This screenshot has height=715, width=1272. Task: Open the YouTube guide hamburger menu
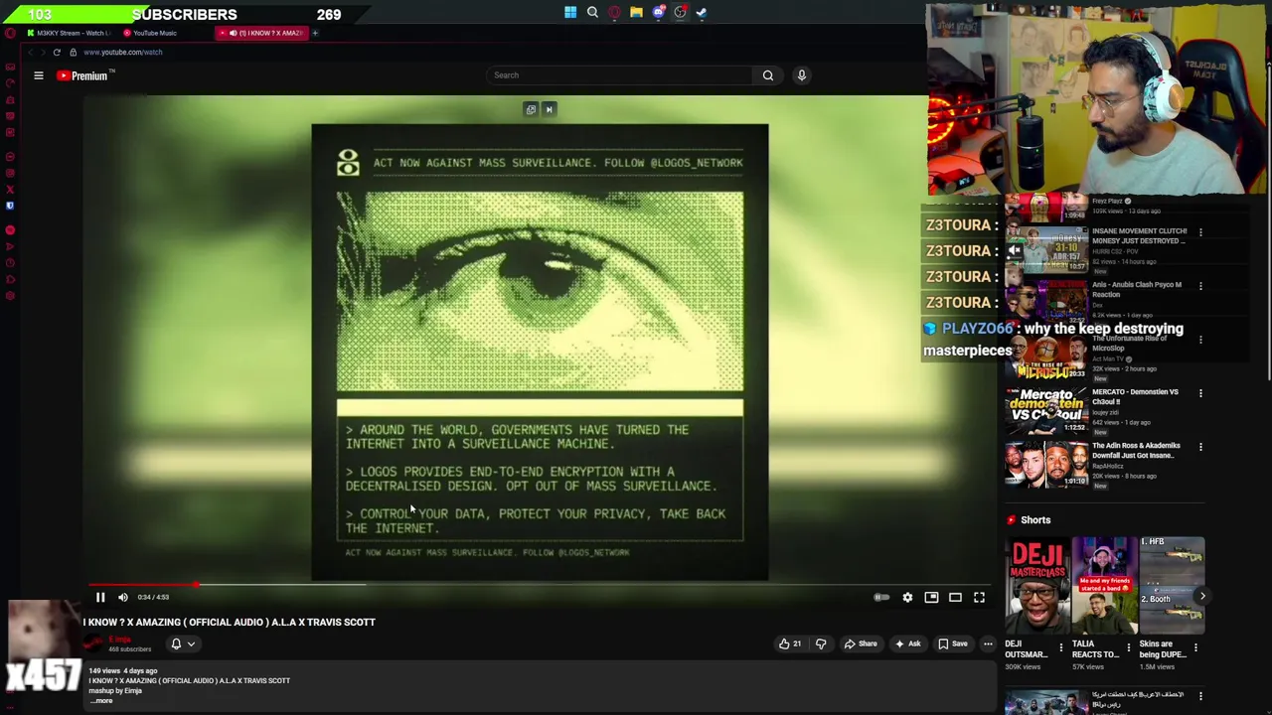point(39,75)
